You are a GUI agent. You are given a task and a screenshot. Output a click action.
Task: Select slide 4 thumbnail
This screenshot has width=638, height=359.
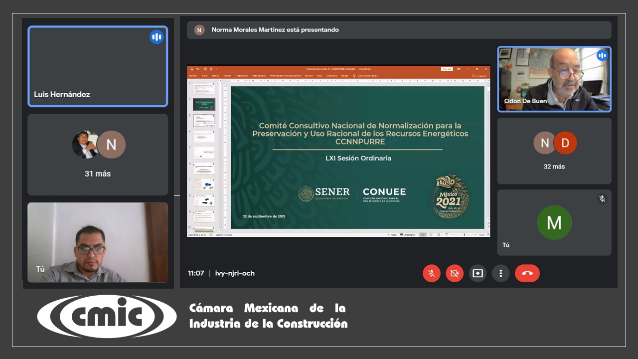(x=204, y=136)
